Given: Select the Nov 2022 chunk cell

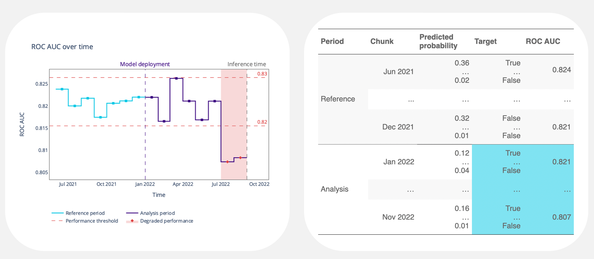Looking at the screenshot, I should pos(398,217).
